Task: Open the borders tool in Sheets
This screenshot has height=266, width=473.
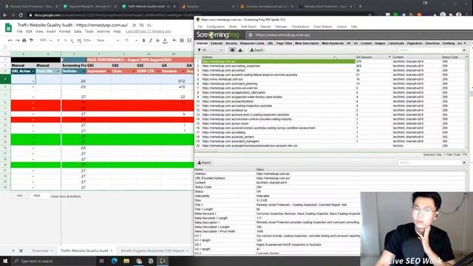Action: pyautogui.click(x=182, y=41)
